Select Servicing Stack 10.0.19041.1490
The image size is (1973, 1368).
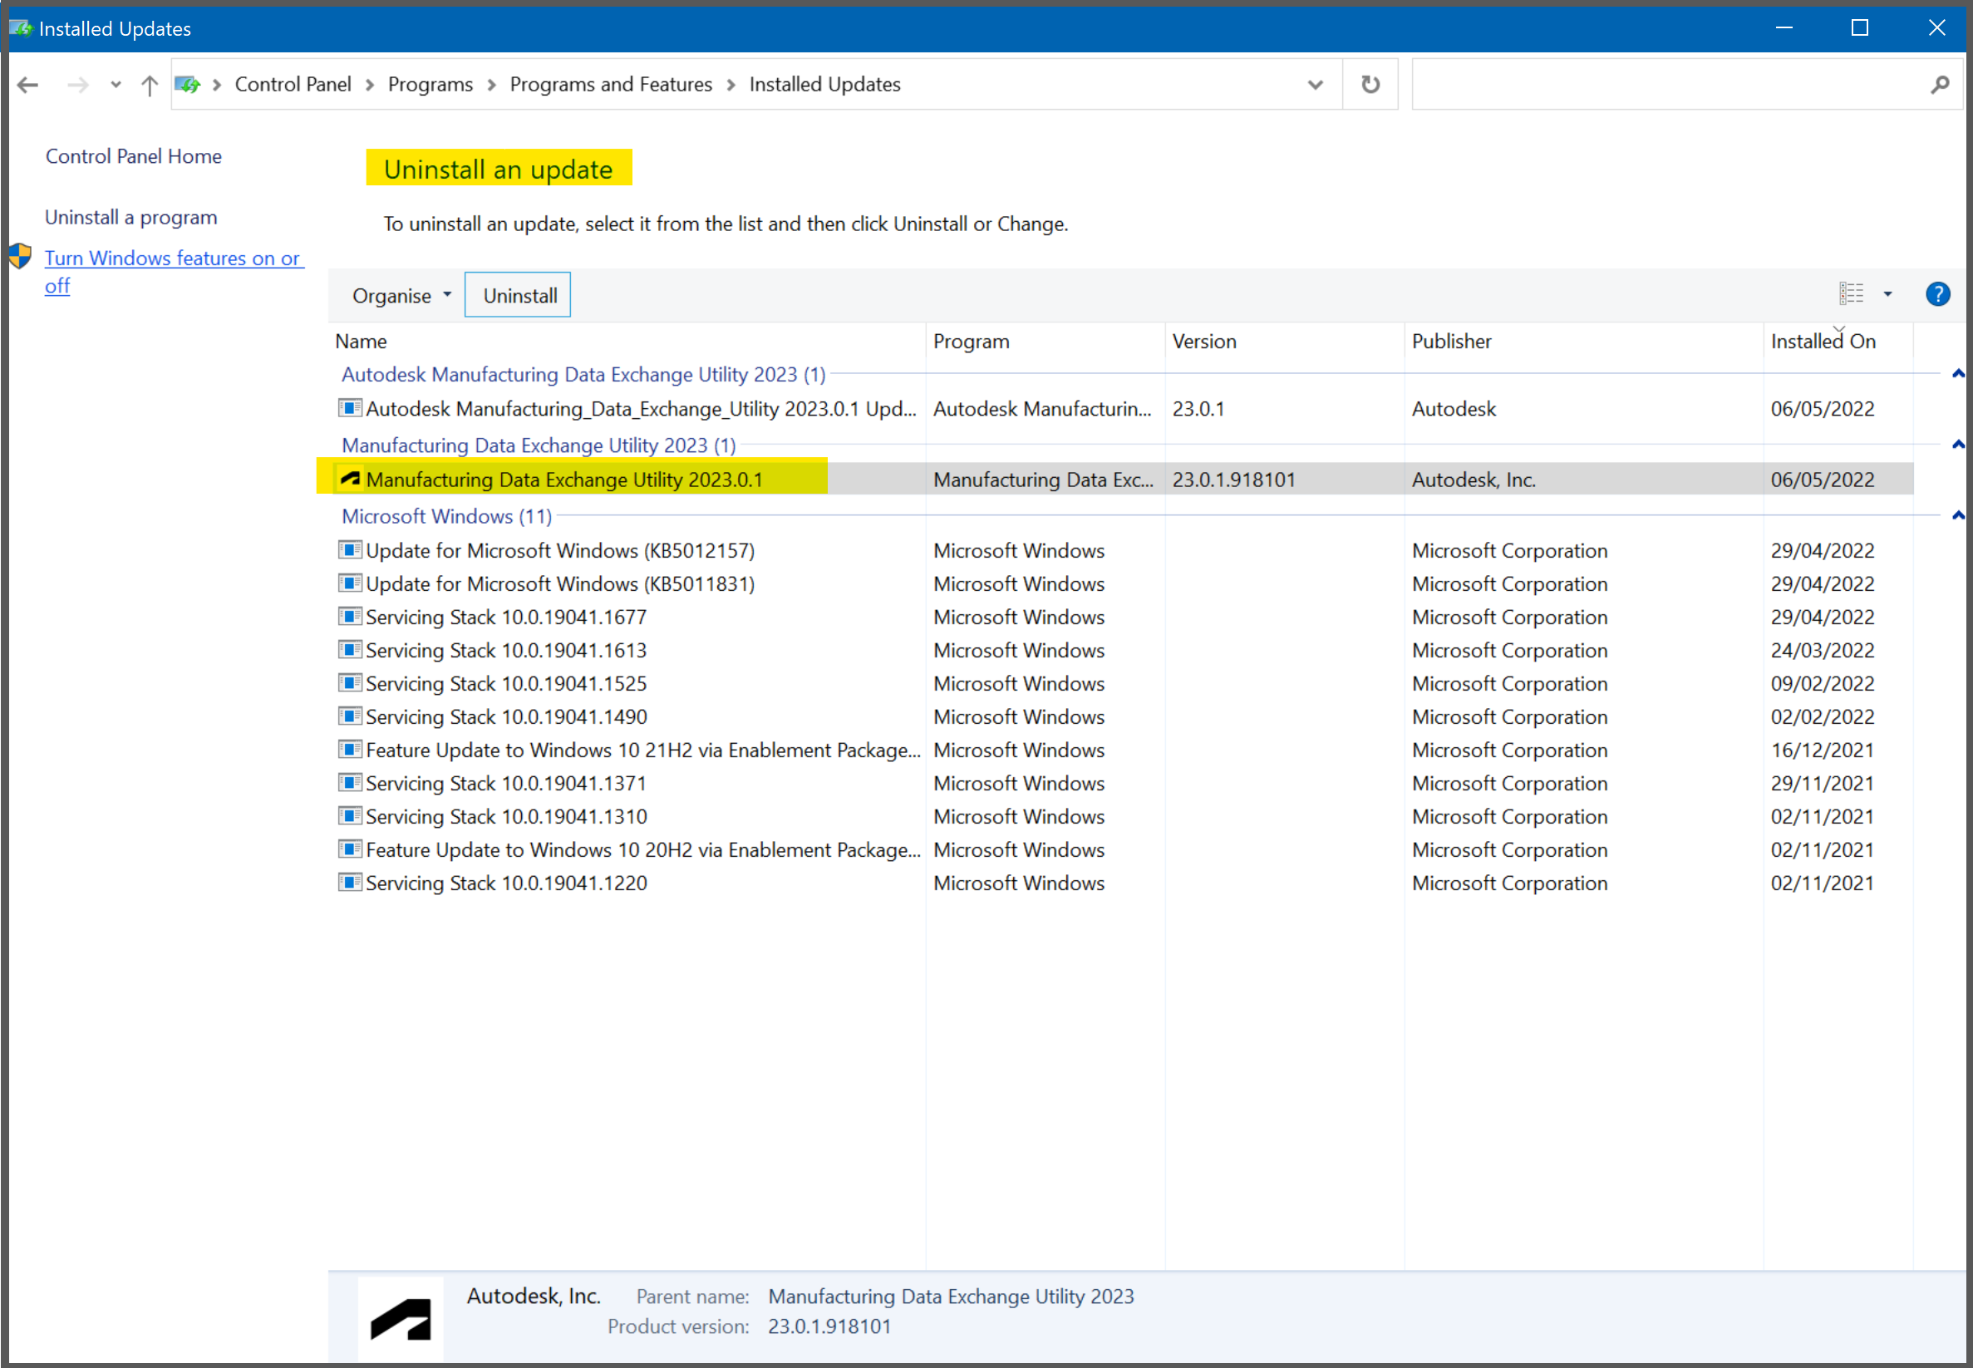(1122, 716)
